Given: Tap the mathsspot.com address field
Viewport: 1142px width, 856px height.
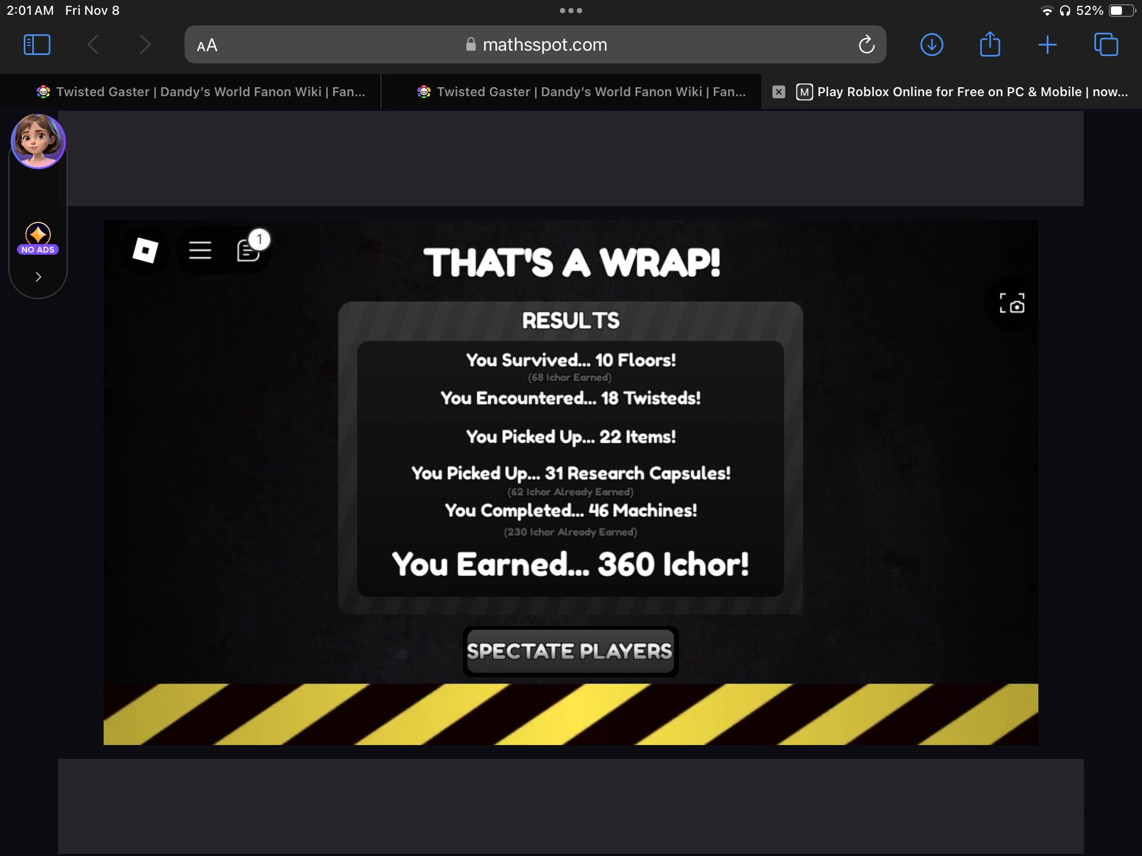Looking at the screenshot, I should [545, 45].
